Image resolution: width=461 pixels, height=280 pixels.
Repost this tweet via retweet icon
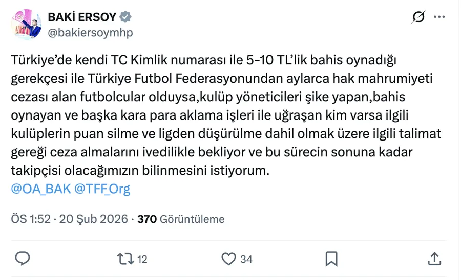(123, 259)
